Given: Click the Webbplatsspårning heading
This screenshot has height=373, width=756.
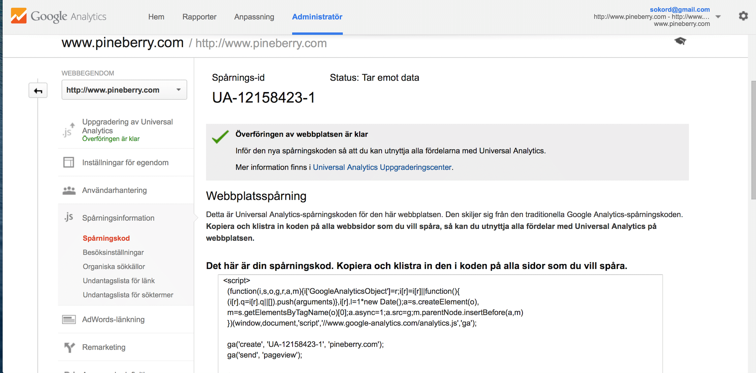Looking at the screenshot, I should pos(256,196).
